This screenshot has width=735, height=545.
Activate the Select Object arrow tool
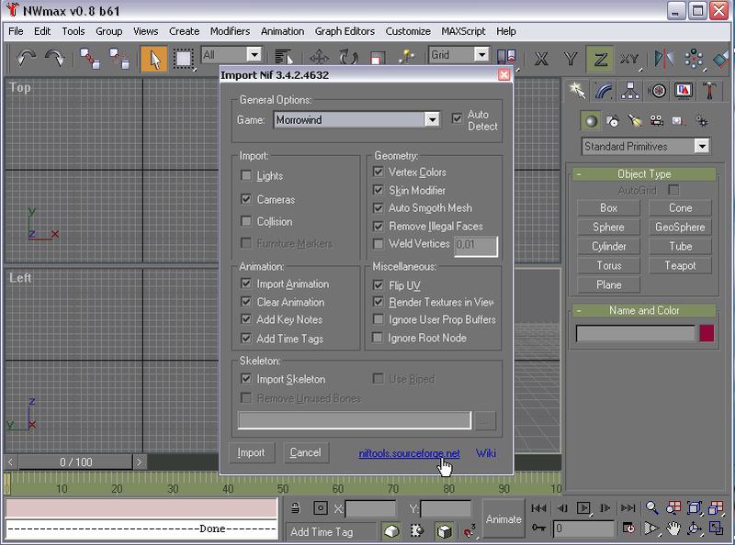[154, 59]
